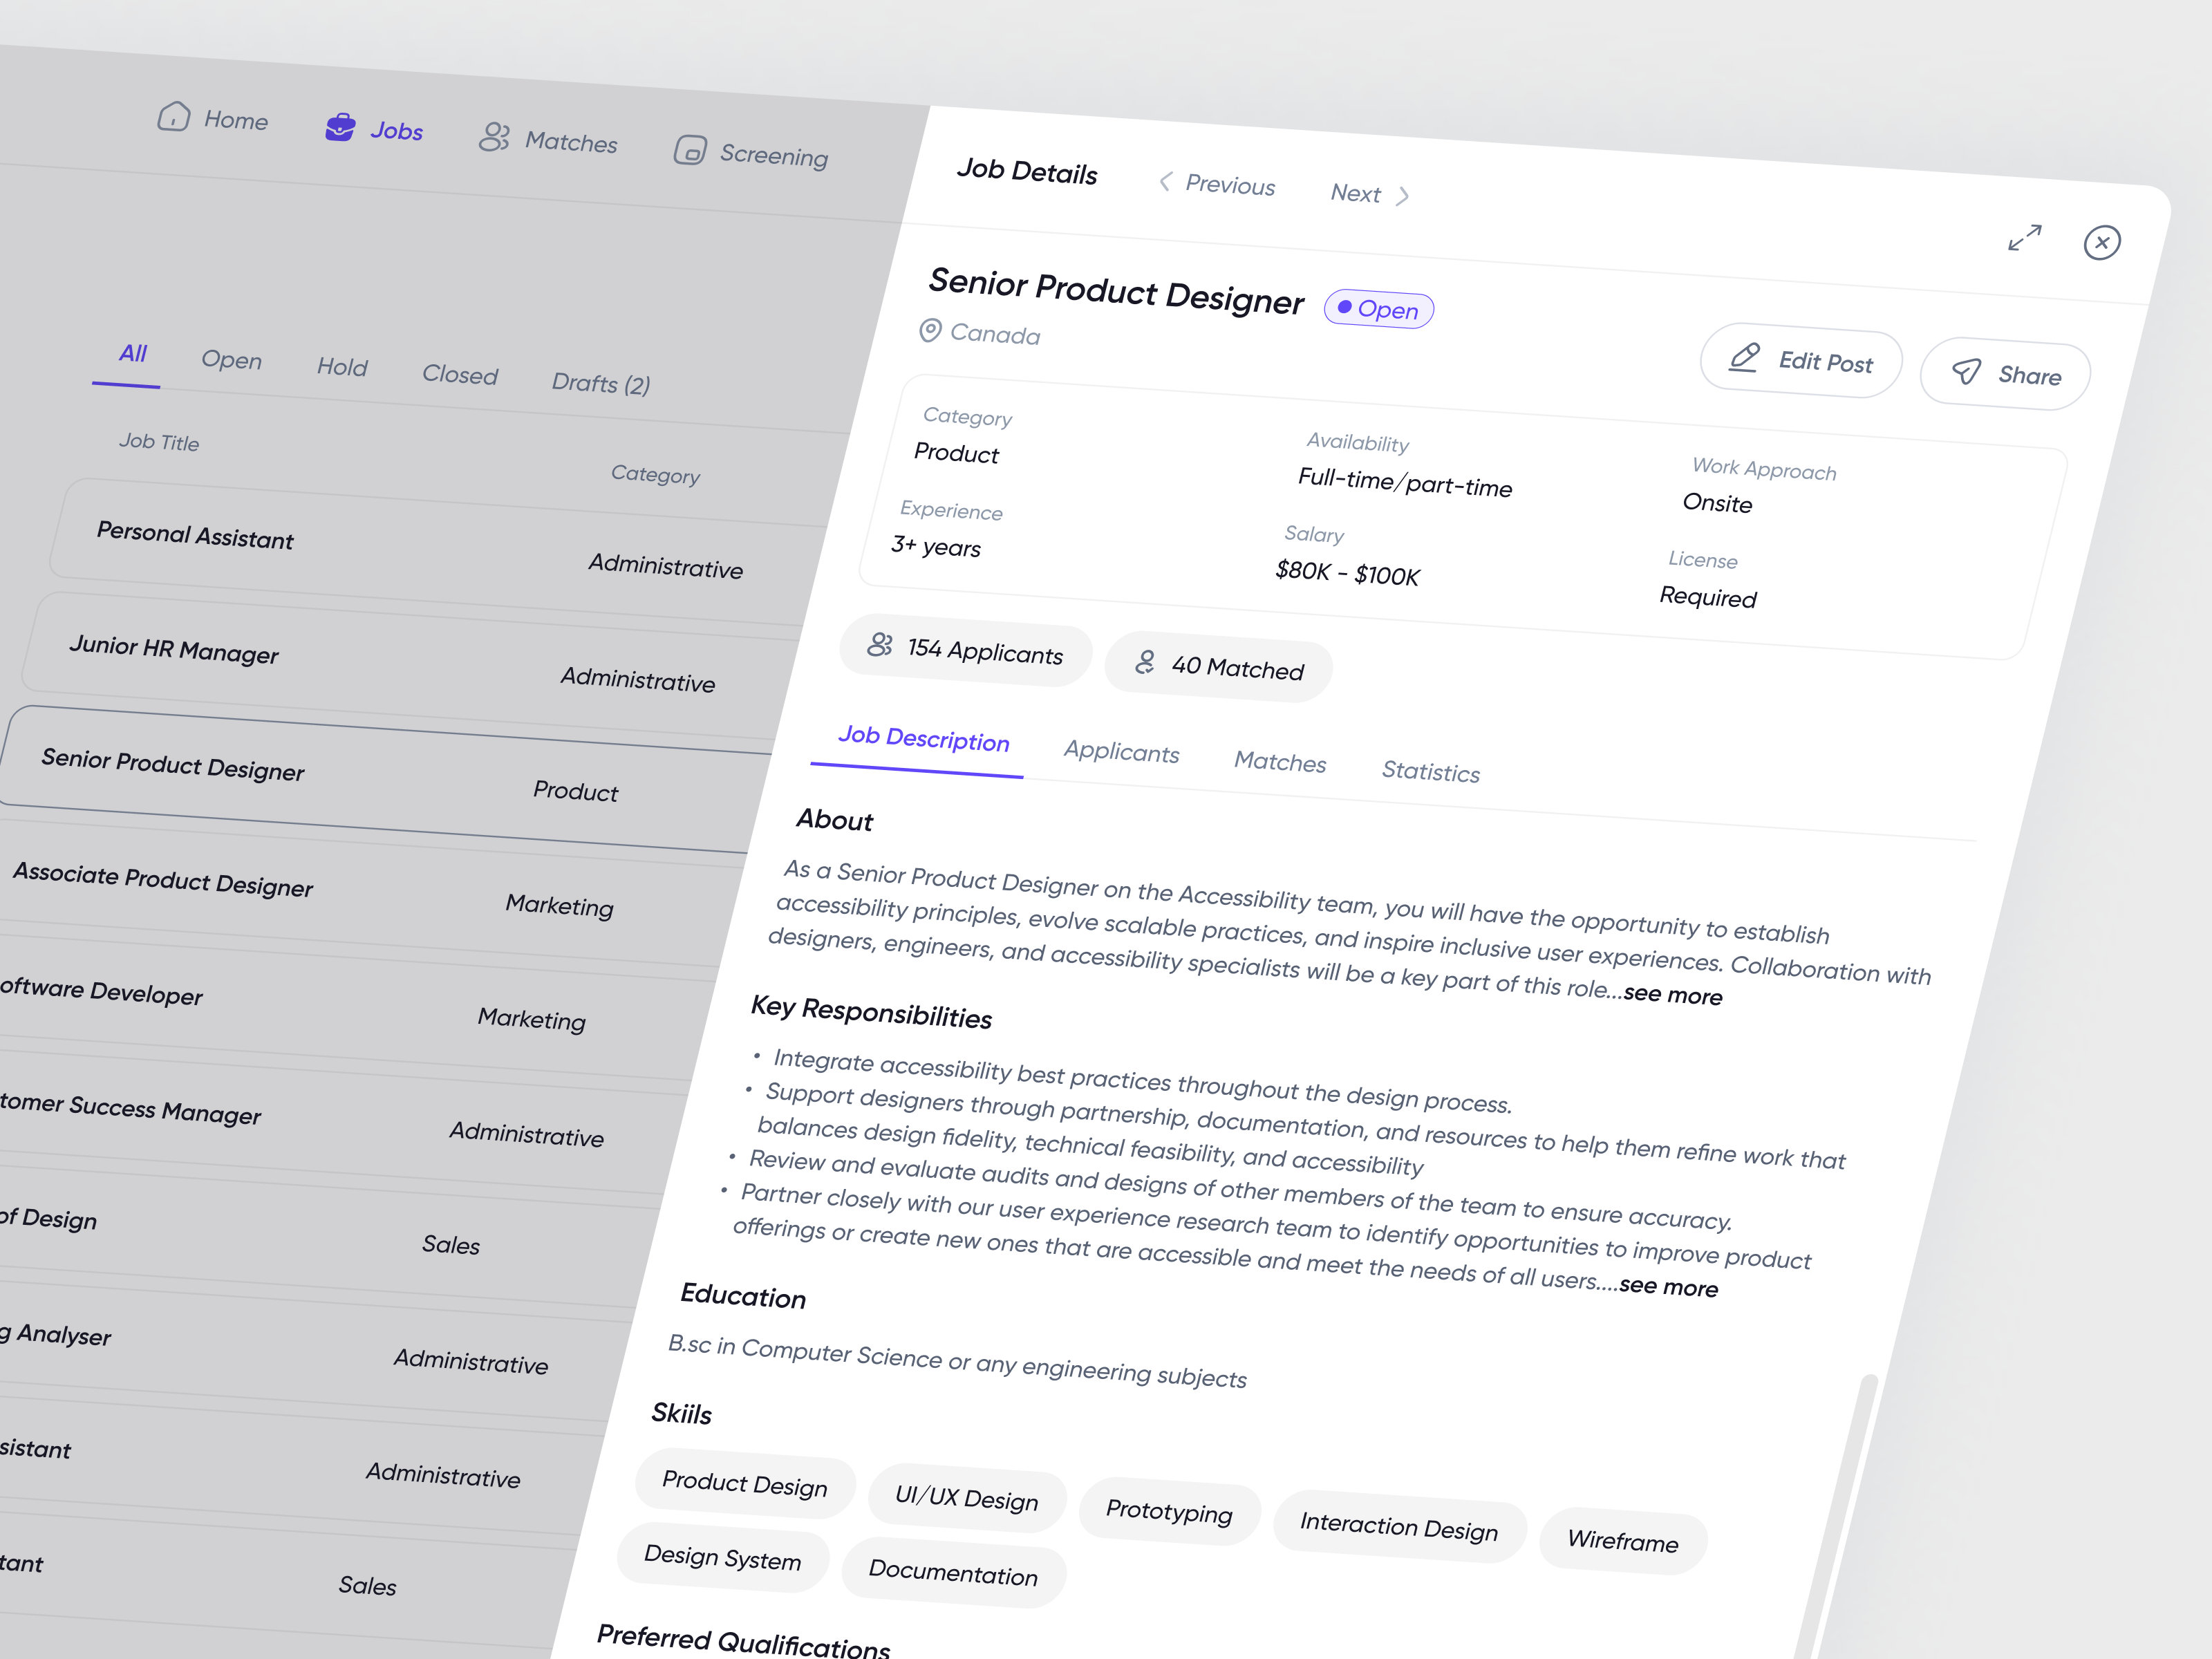Click the Jobs briefcase icon
Screen dimensions: 2212x1659
(340, 127)
